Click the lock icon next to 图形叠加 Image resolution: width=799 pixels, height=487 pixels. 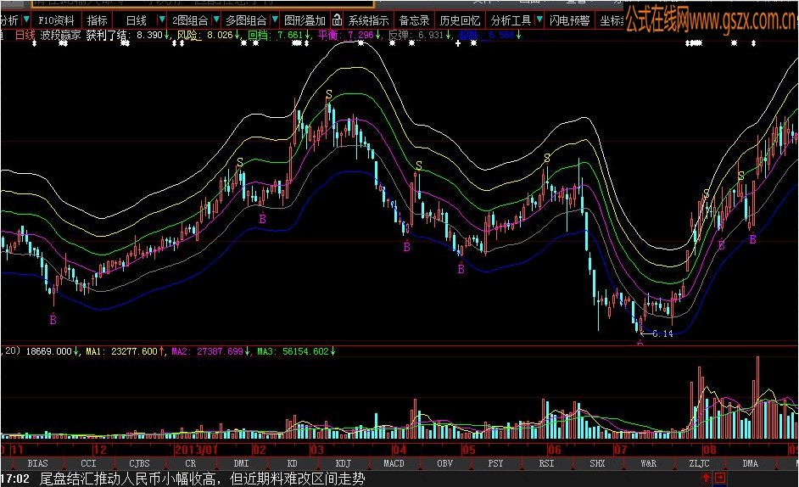click(x=337, y=20)
